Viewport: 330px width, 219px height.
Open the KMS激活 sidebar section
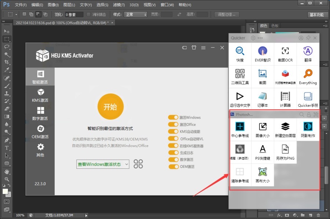pyautogui.click(x=40, y=95)
